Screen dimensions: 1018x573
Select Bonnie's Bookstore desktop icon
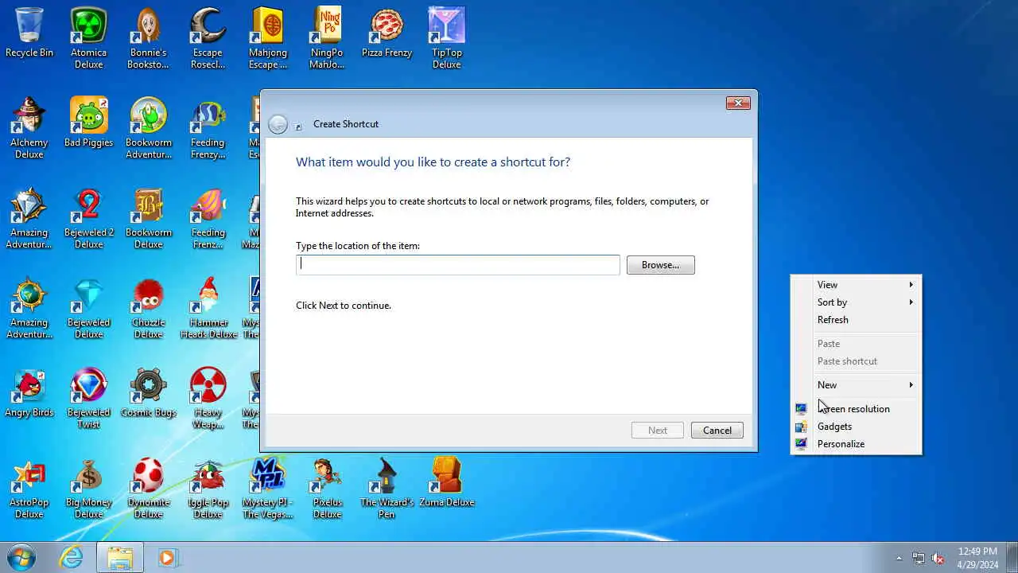pyautogui.click(x=148, y=38)
